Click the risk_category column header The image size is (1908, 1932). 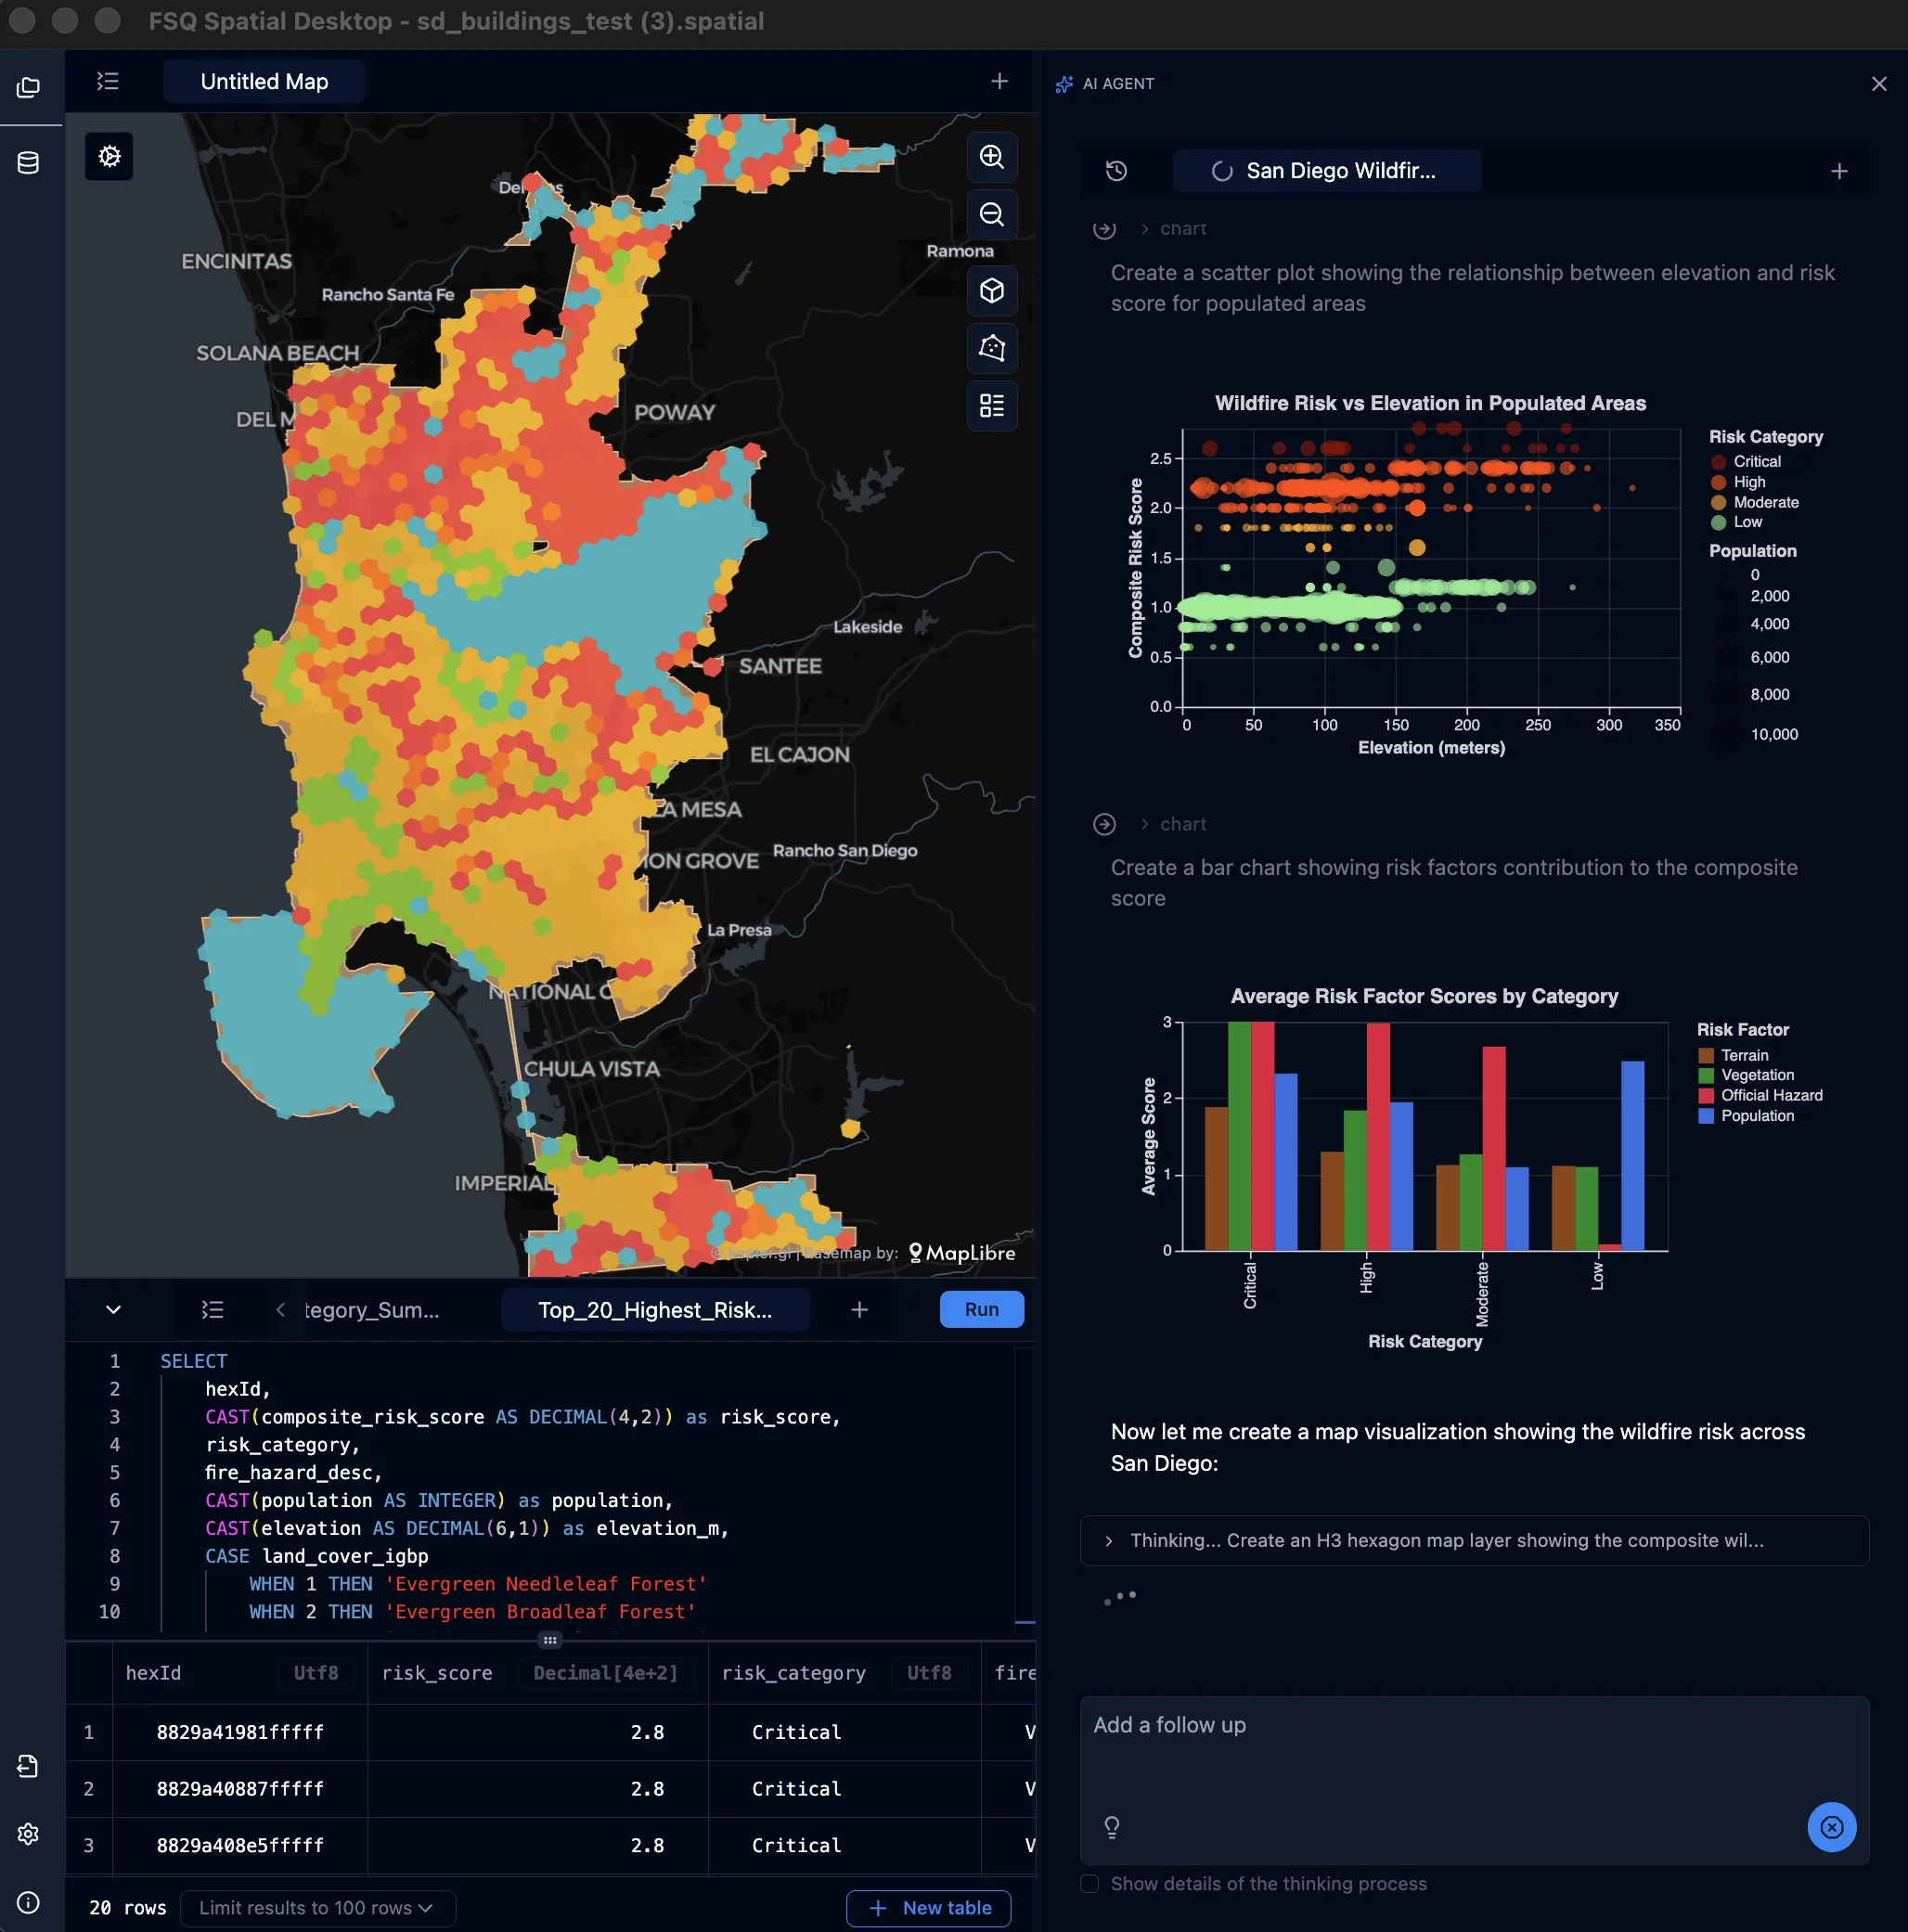[x=844, y=1673]
